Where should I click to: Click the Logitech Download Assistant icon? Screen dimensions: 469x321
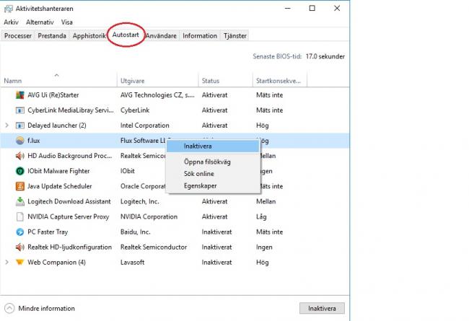[x=19, y=202]
